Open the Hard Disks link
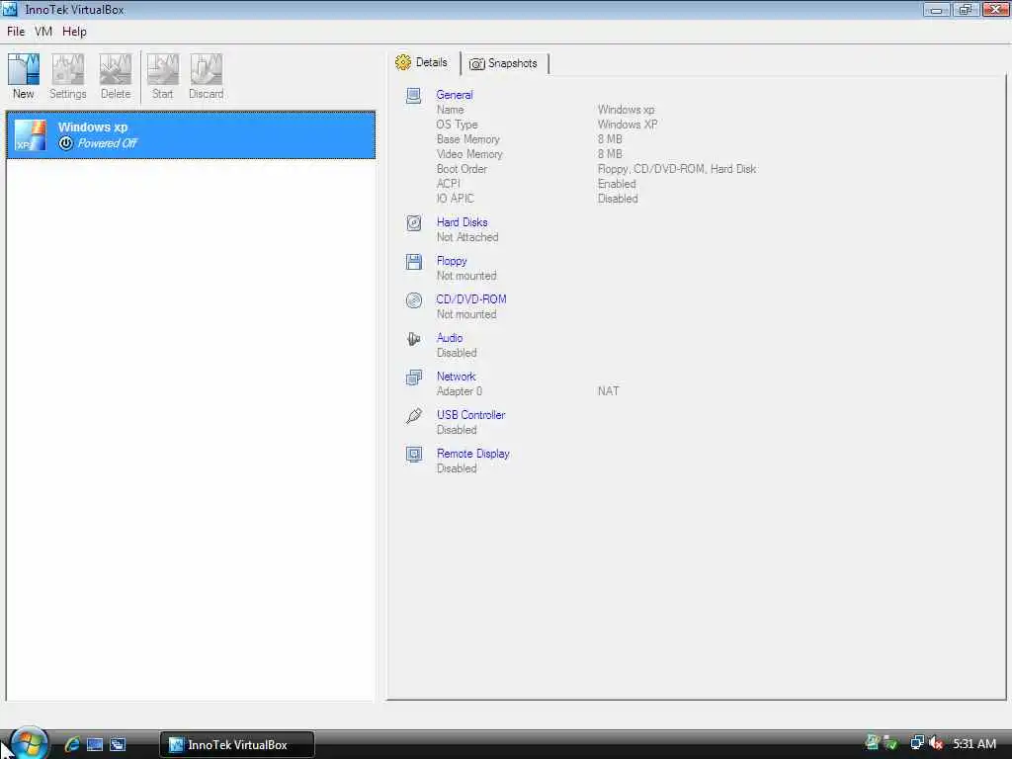 463,222
